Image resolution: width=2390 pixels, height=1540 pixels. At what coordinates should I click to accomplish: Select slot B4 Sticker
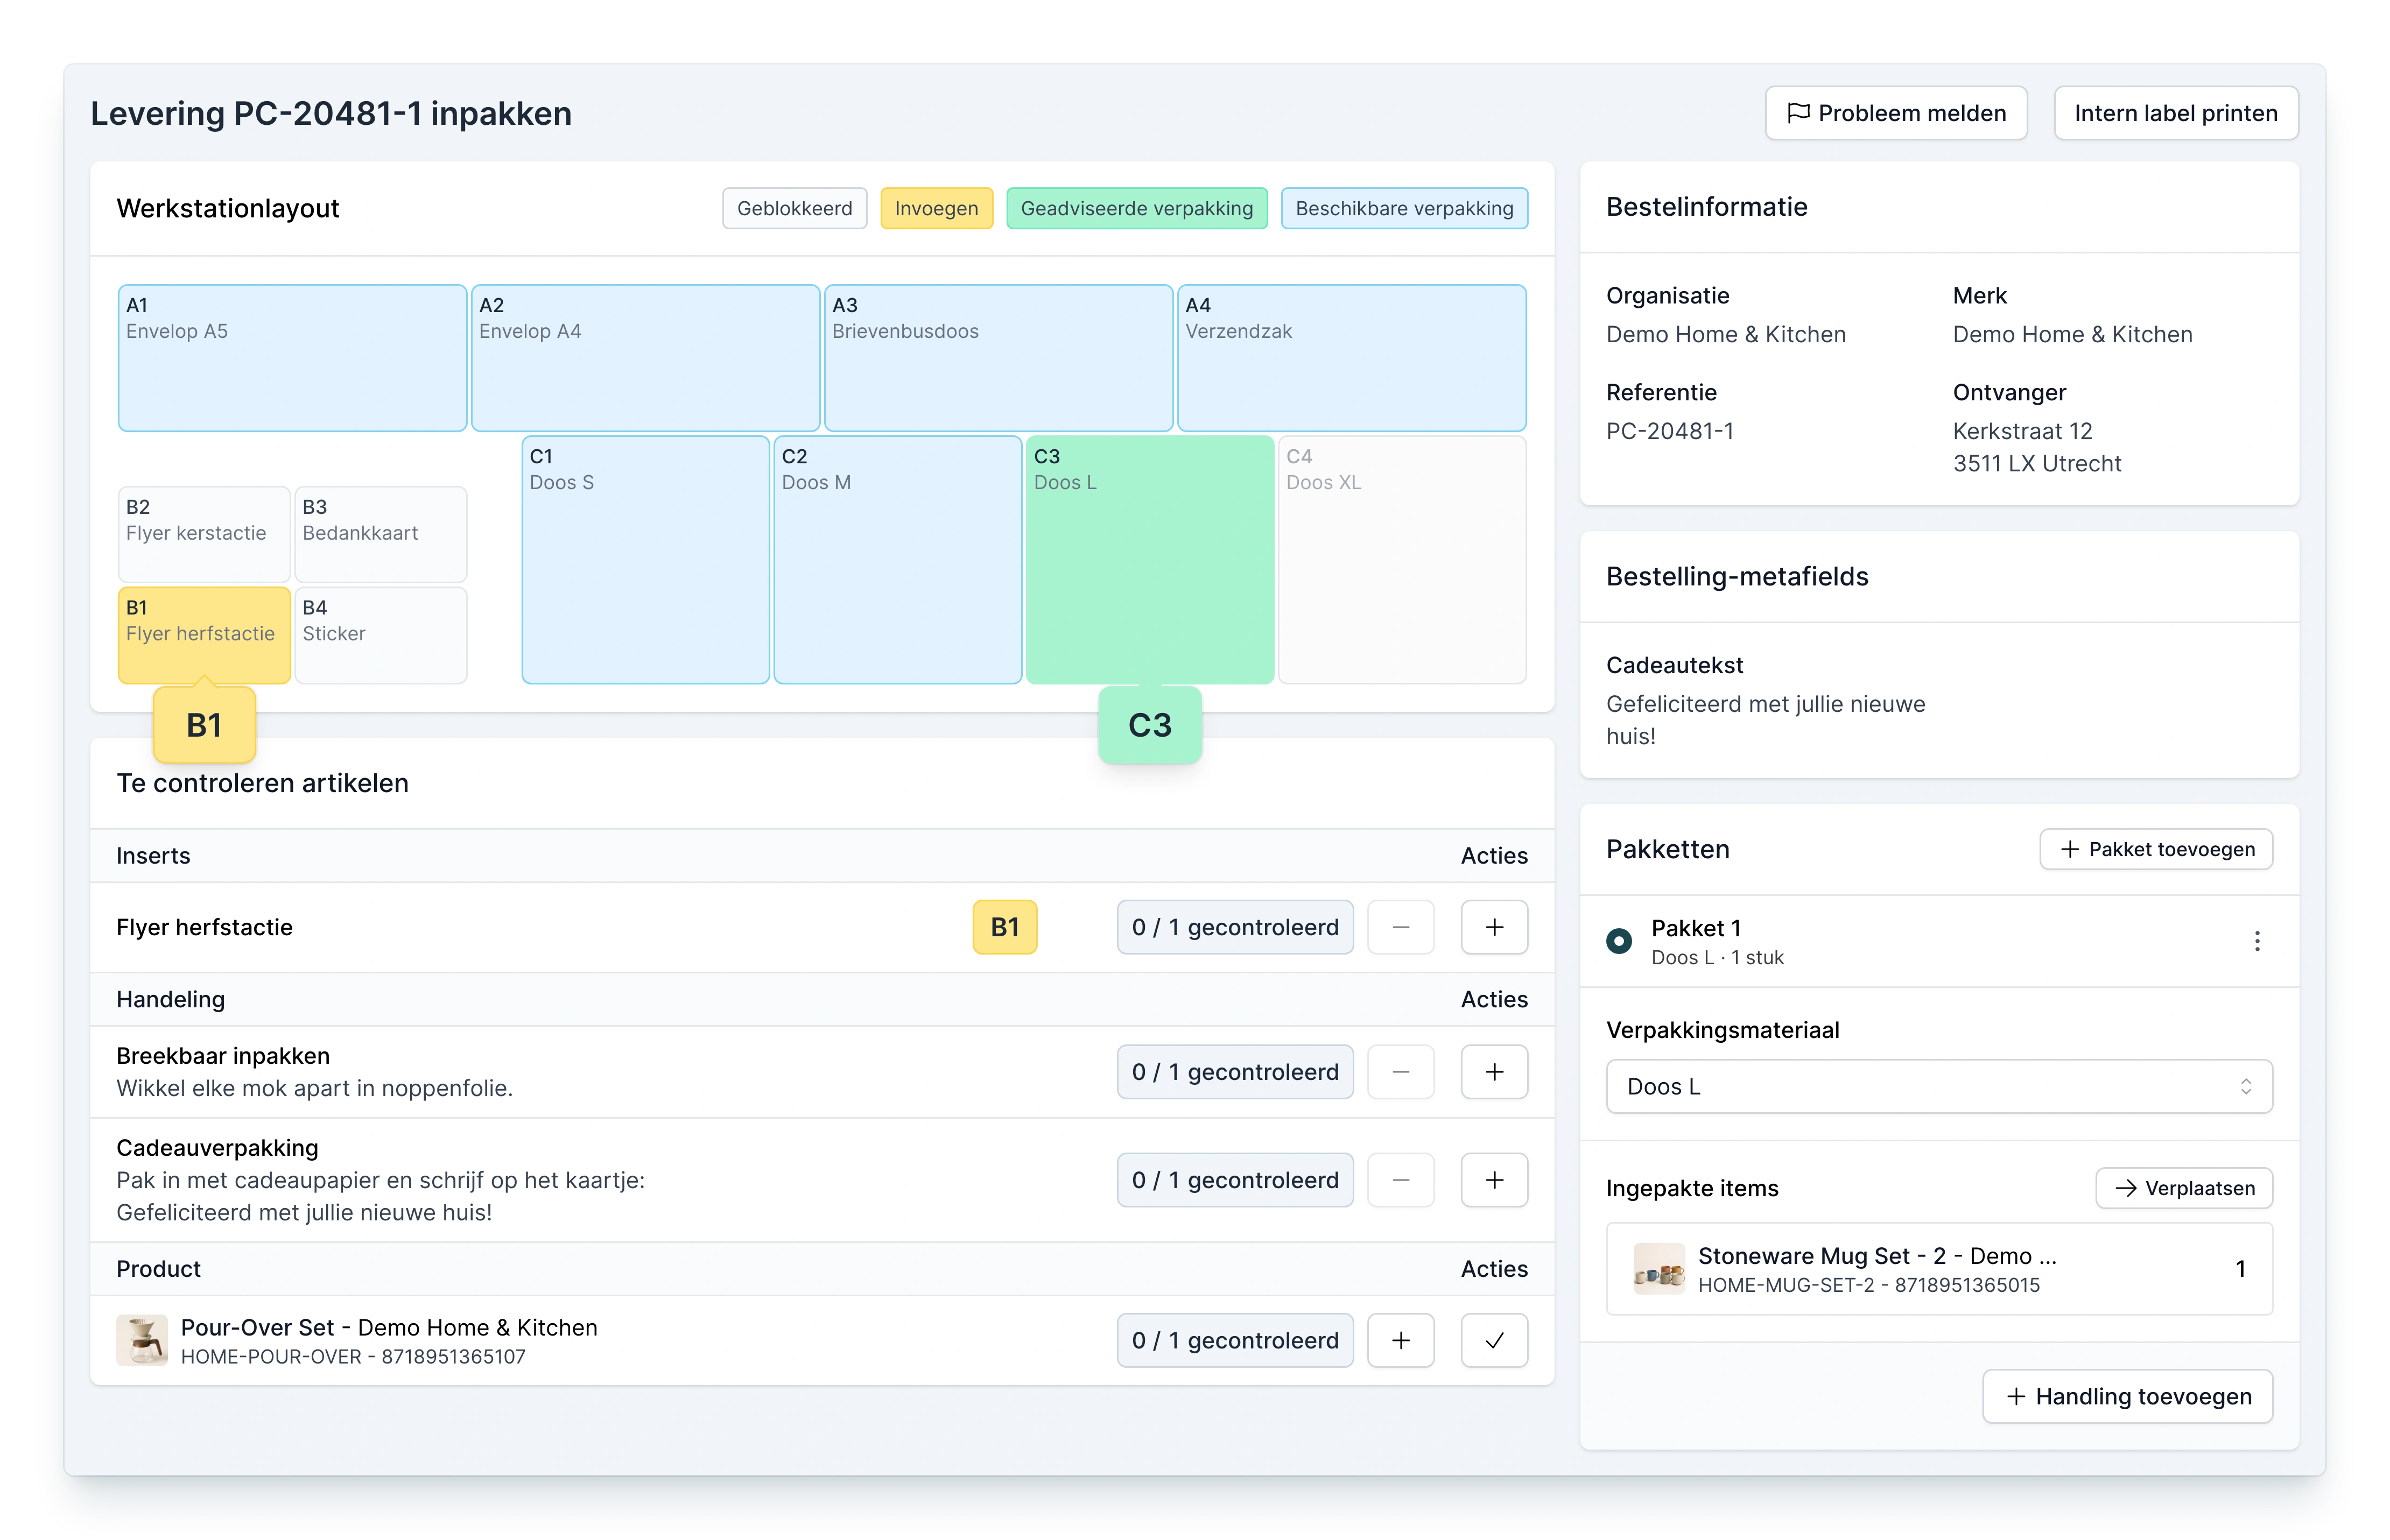380,635
